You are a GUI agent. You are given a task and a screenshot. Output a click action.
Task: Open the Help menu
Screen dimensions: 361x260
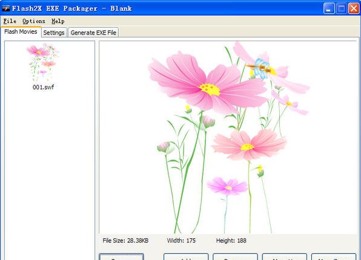click(58, 21)
